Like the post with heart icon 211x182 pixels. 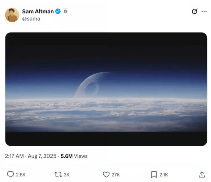[106, 174]
